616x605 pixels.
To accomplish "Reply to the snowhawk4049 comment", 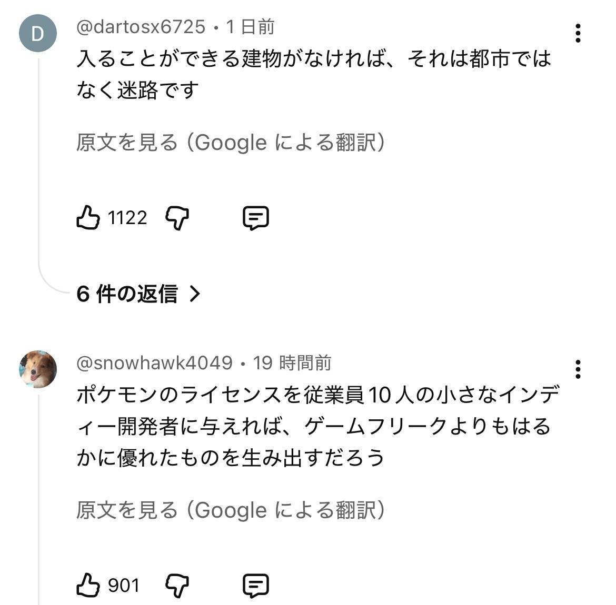I will pos(256,585).
